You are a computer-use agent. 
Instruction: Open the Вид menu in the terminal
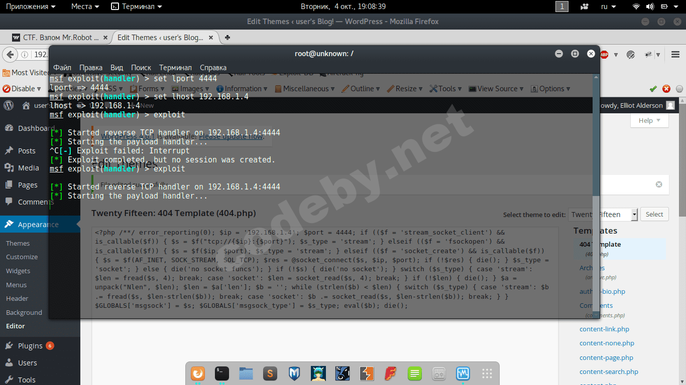pyautogui.click(x=117, y=68)
